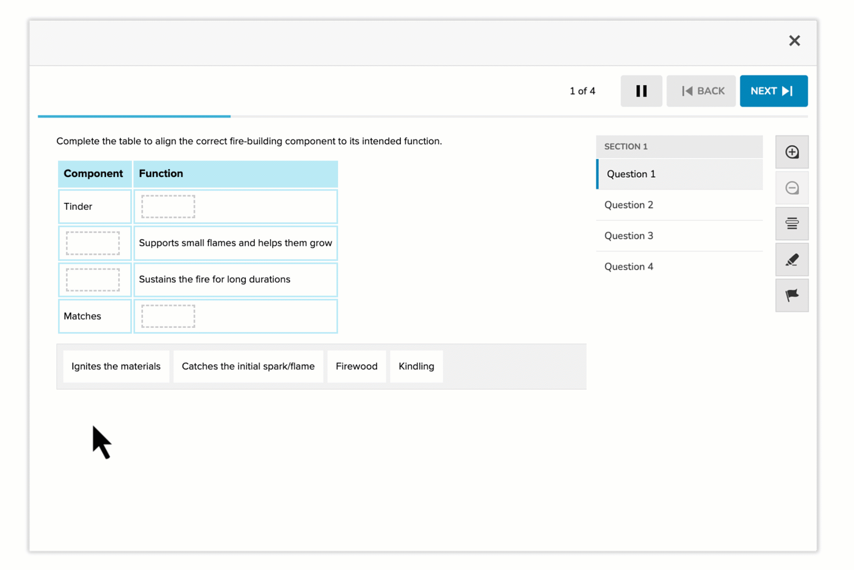
Task: Click the '1 of 4' question counter
Action: pos(582,91)
